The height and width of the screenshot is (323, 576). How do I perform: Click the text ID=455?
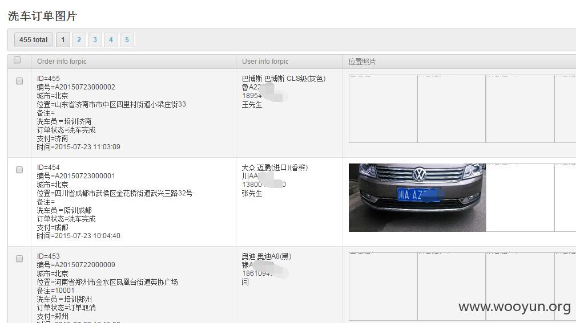pos(48,79)
